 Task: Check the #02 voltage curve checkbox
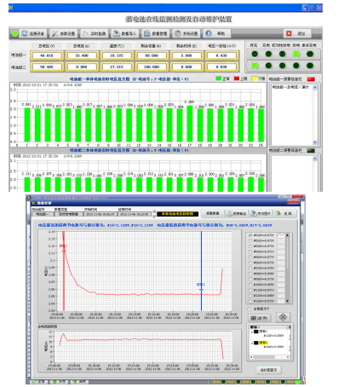(250, 240)
